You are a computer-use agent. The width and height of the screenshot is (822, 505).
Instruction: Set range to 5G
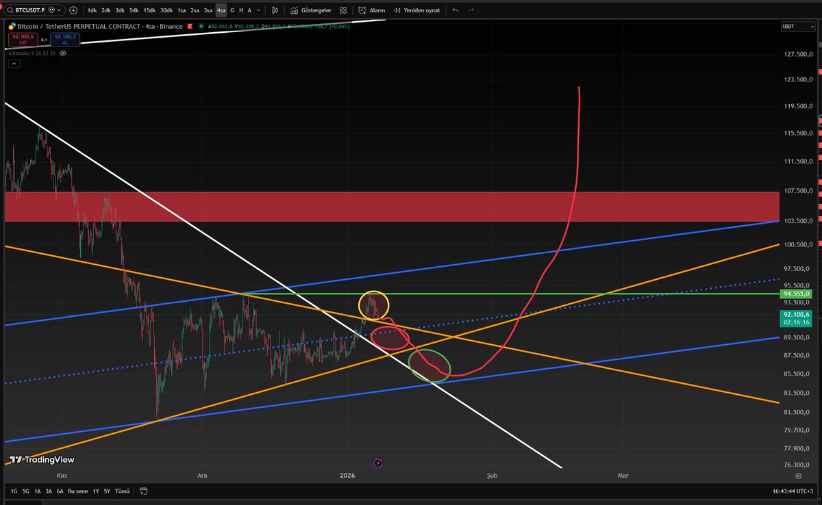click(x=25, y=491)
